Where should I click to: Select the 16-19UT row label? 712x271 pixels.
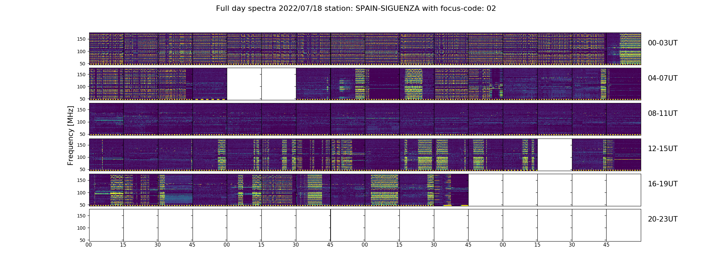[662, 184]
